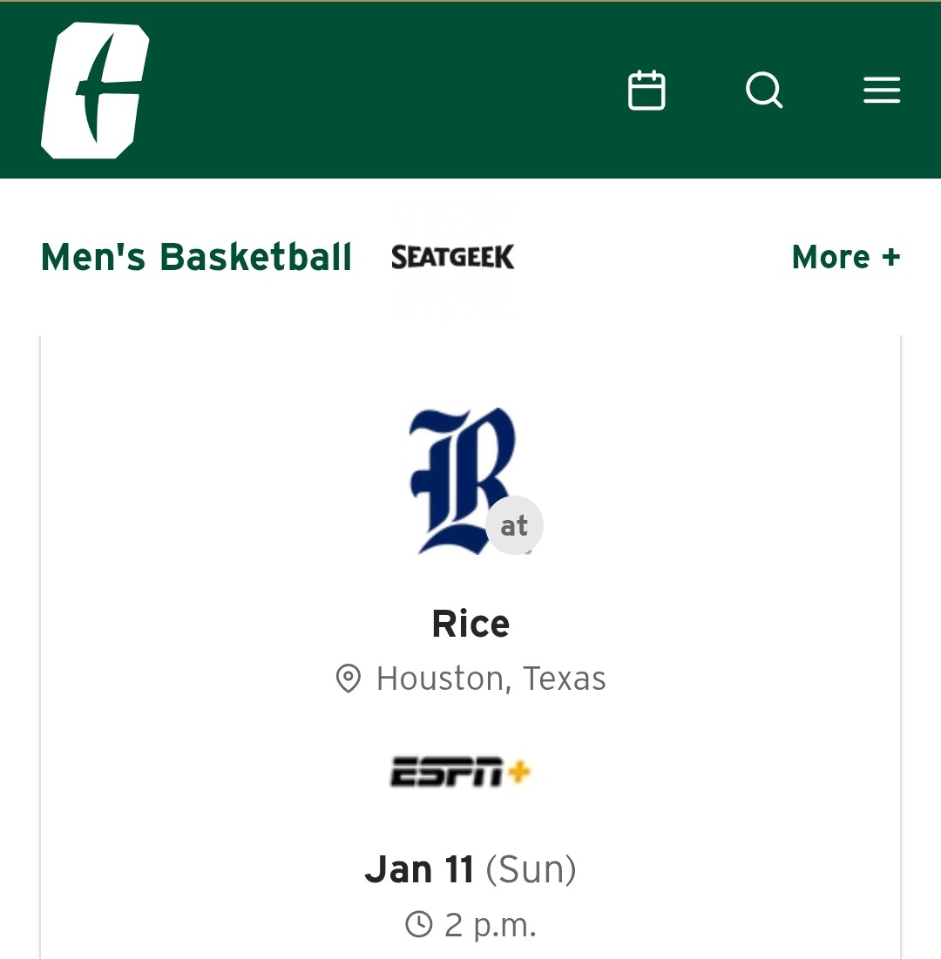Click the SeatGeek sponsor logo
941x959 pixels.
point(453,257)
